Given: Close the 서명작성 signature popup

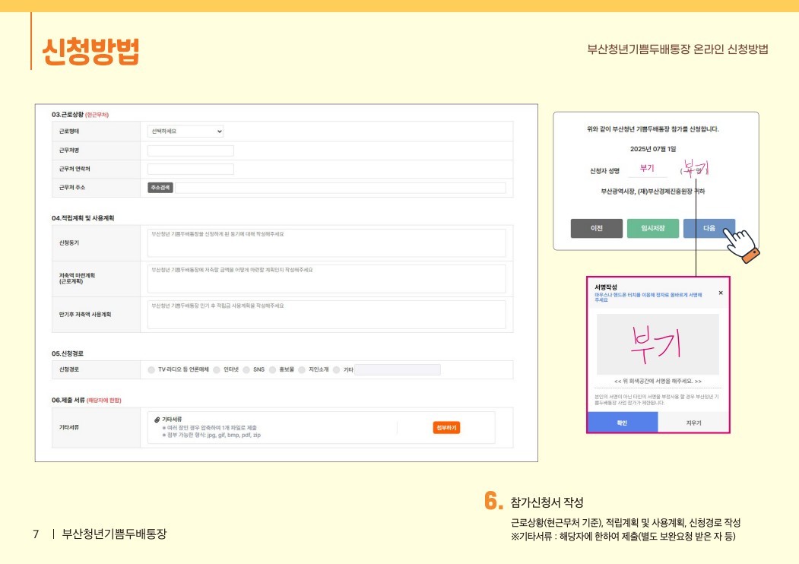Looking at the screenshot, I should tap(721, 293).
